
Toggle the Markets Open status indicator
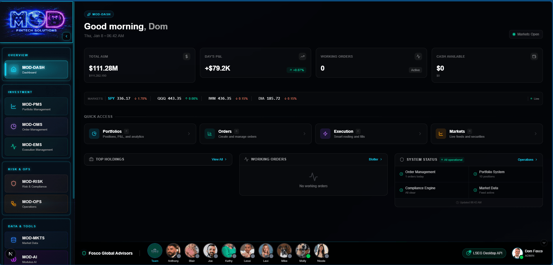[526, 34]
